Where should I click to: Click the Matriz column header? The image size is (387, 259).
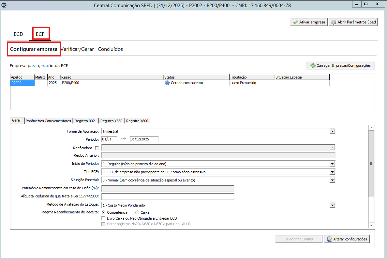tap(41, 77)
